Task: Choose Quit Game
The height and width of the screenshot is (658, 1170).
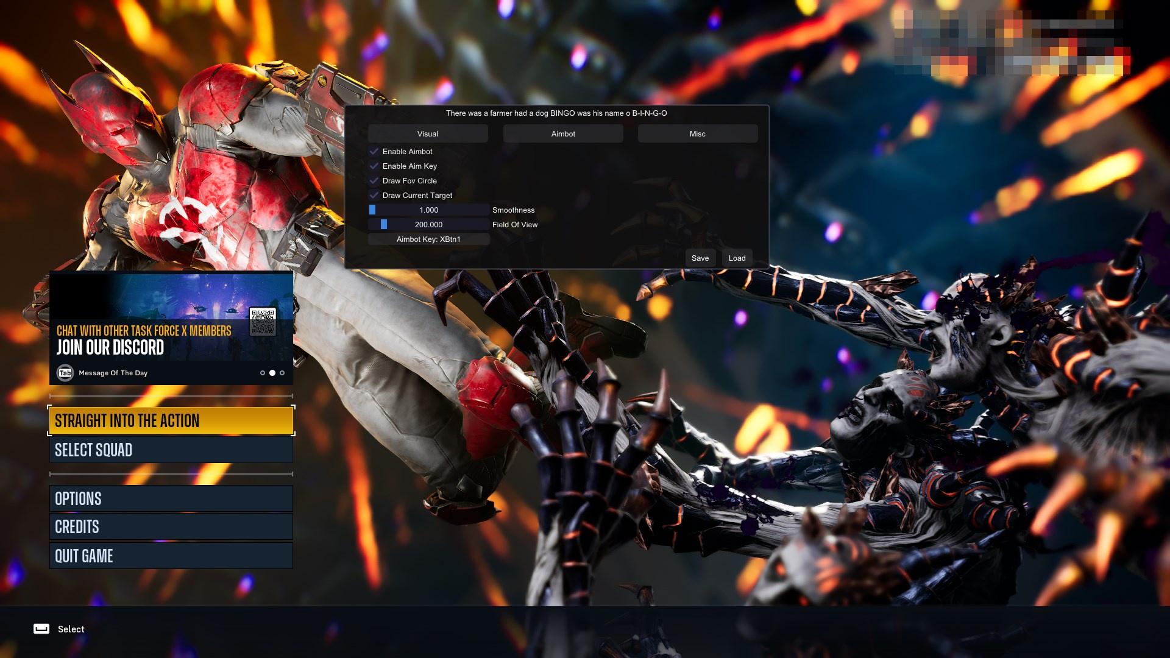Action: point(171,556)
